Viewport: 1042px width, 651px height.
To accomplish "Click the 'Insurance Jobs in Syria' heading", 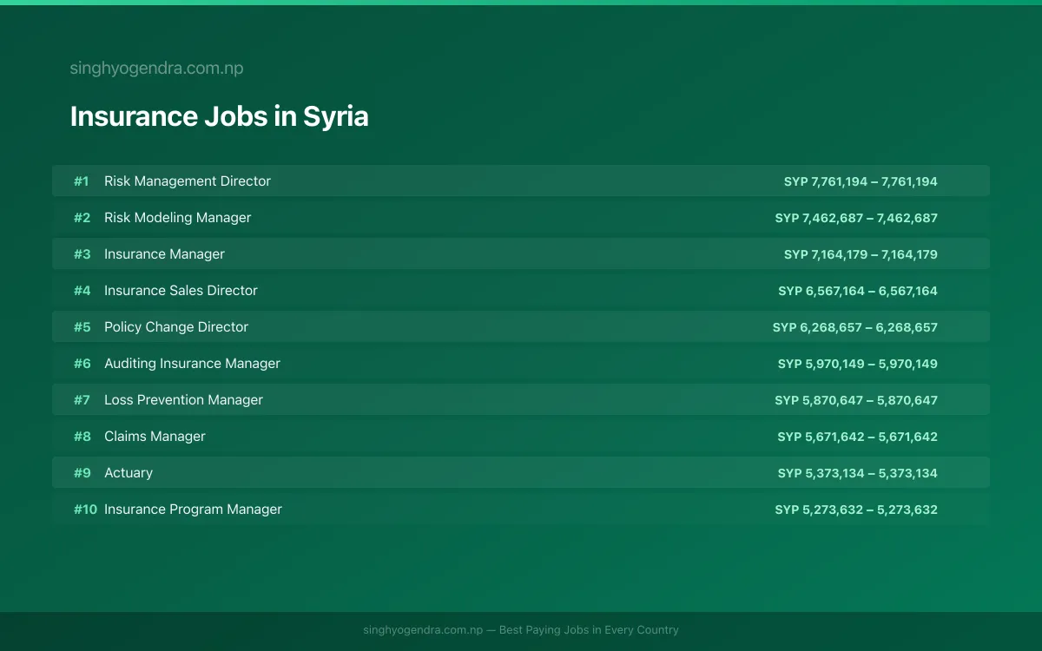I will pyautogui.click(x=220, y=116).
